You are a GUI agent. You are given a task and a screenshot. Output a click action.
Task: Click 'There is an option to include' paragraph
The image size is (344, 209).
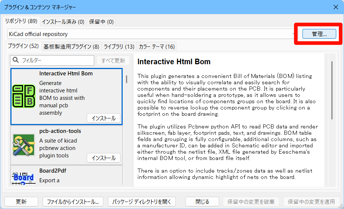tap(225, 174)
